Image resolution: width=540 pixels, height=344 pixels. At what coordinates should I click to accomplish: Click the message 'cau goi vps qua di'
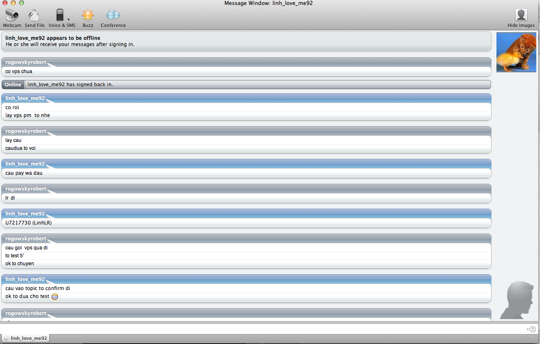(x=27, y=248)
